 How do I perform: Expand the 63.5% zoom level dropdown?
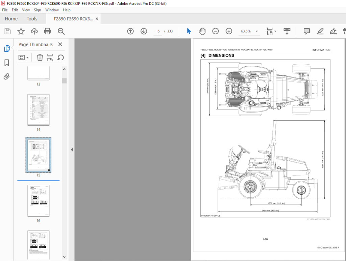click(x=257, y=31)
